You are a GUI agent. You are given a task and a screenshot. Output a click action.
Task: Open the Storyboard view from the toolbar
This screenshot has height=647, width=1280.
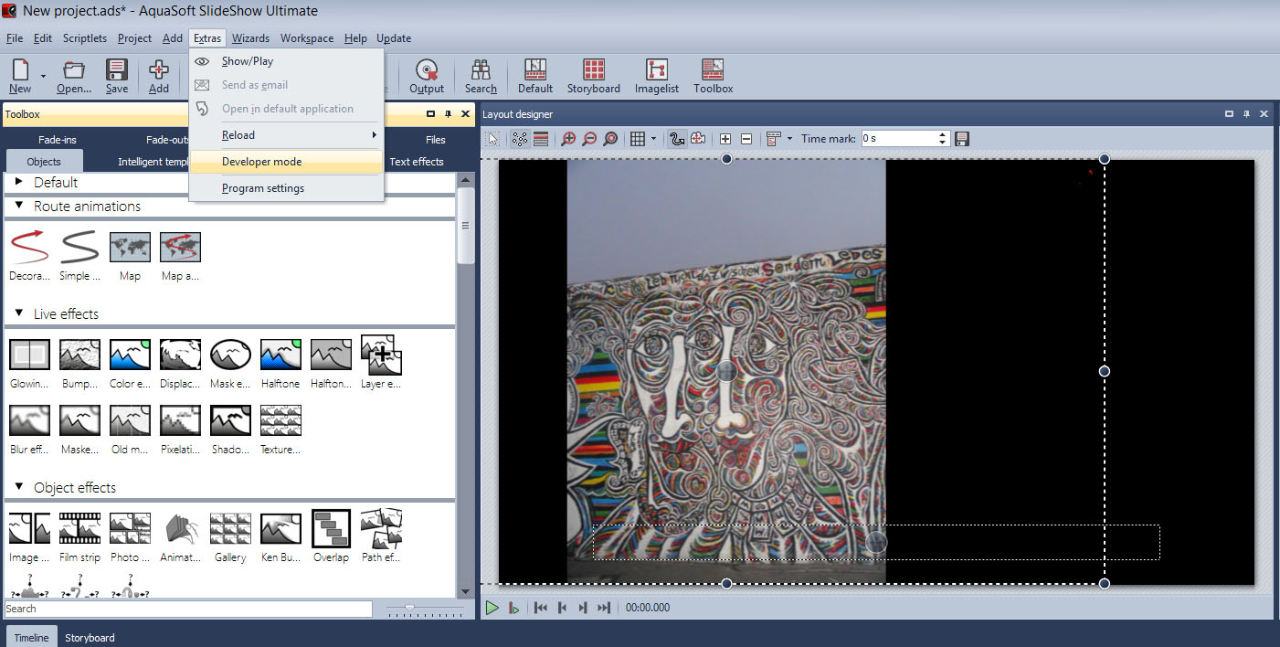pyautogui.click(x=594, y=77)
